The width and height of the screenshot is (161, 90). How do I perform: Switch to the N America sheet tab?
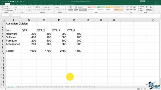click(x=24, y=87)
